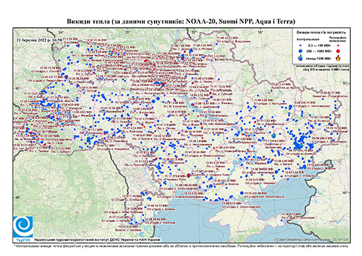Image resolution: width=362 pixels, height=256 pixels.
Task: Click the blue flame marker near Donetsk
Action: click(x=301, y=145)
